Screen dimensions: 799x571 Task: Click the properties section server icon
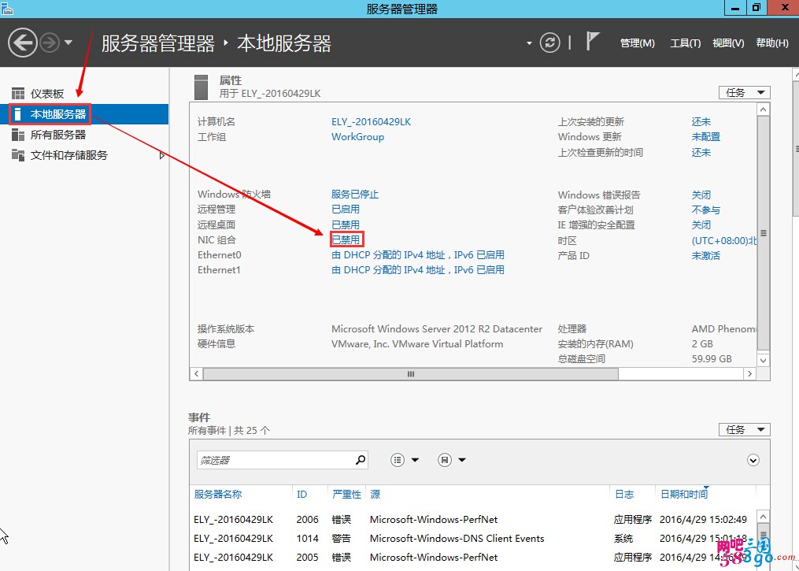(202, 87)
